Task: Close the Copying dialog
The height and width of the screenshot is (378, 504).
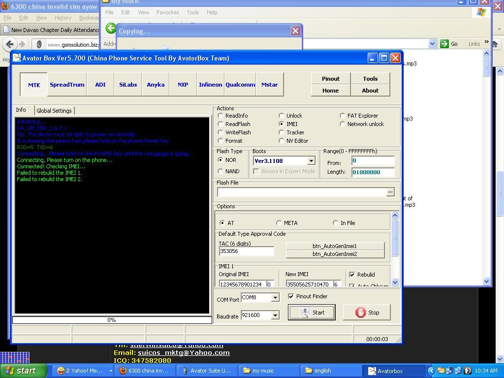Action: [295, 31]
